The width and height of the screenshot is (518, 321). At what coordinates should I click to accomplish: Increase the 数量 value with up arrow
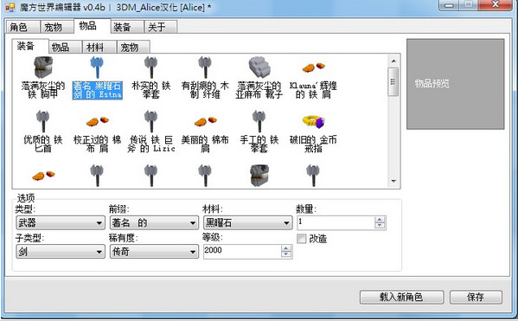pos(380,220)
